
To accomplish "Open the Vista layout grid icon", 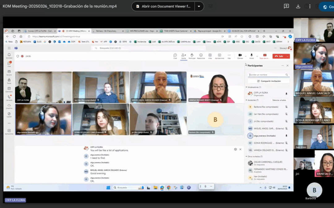I will tap(210, 55).
